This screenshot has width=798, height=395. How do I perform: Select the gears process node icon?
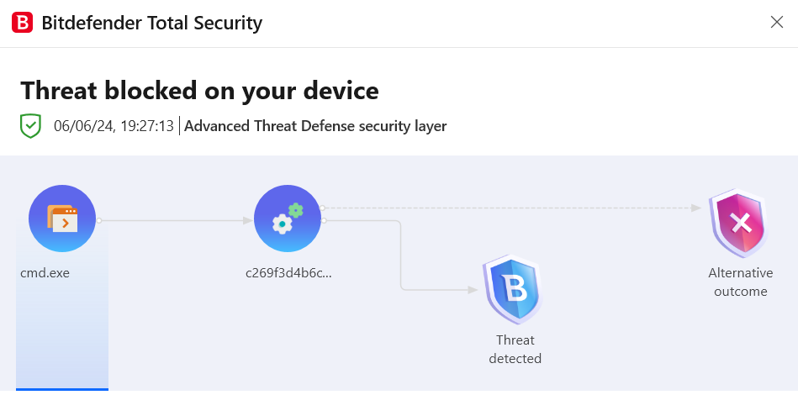[288, 219]
